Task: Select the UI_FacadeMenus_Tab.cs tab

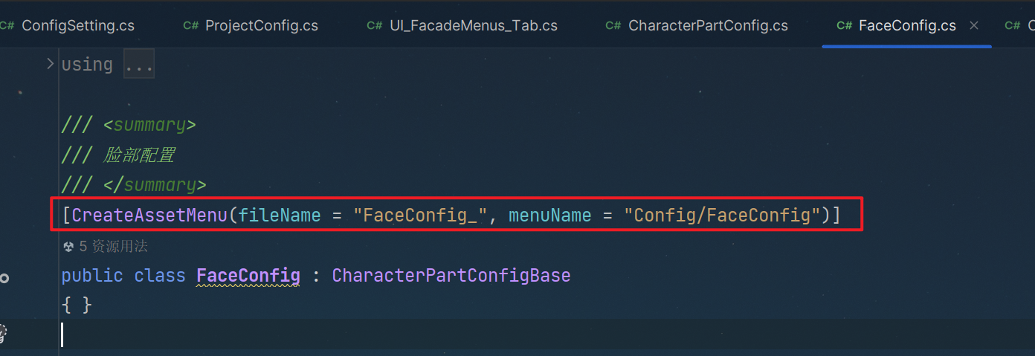Action: point(473,25)
